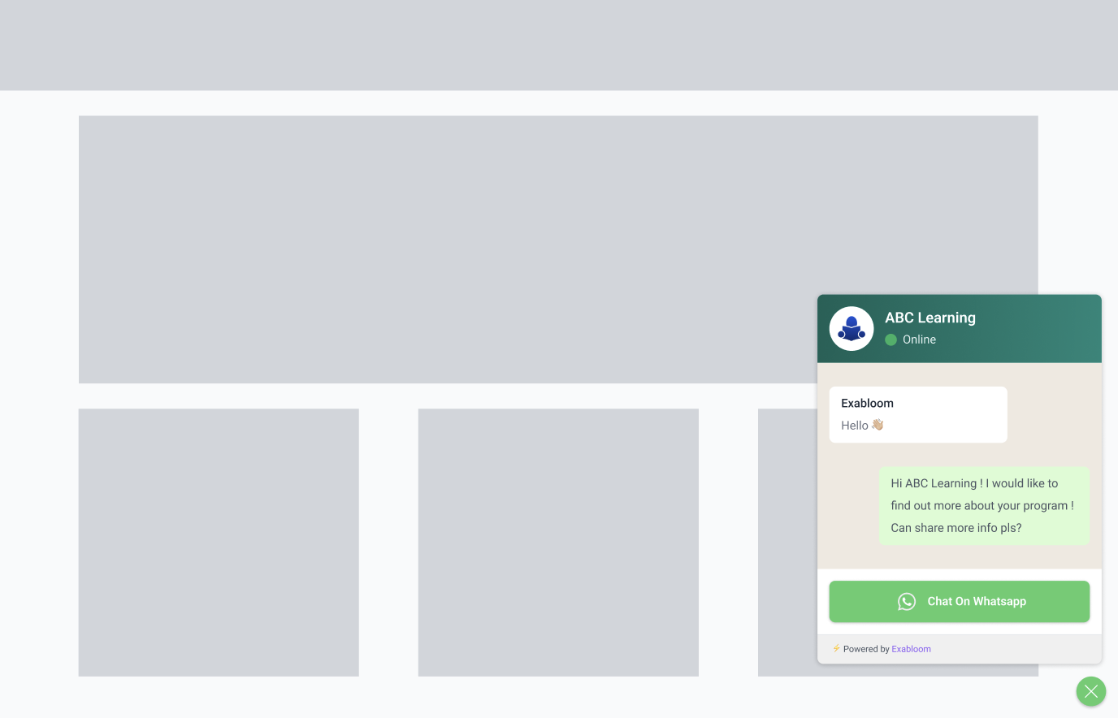
Task: Click the lightning bolt icon near Powered by
Action: pos(836,648)
